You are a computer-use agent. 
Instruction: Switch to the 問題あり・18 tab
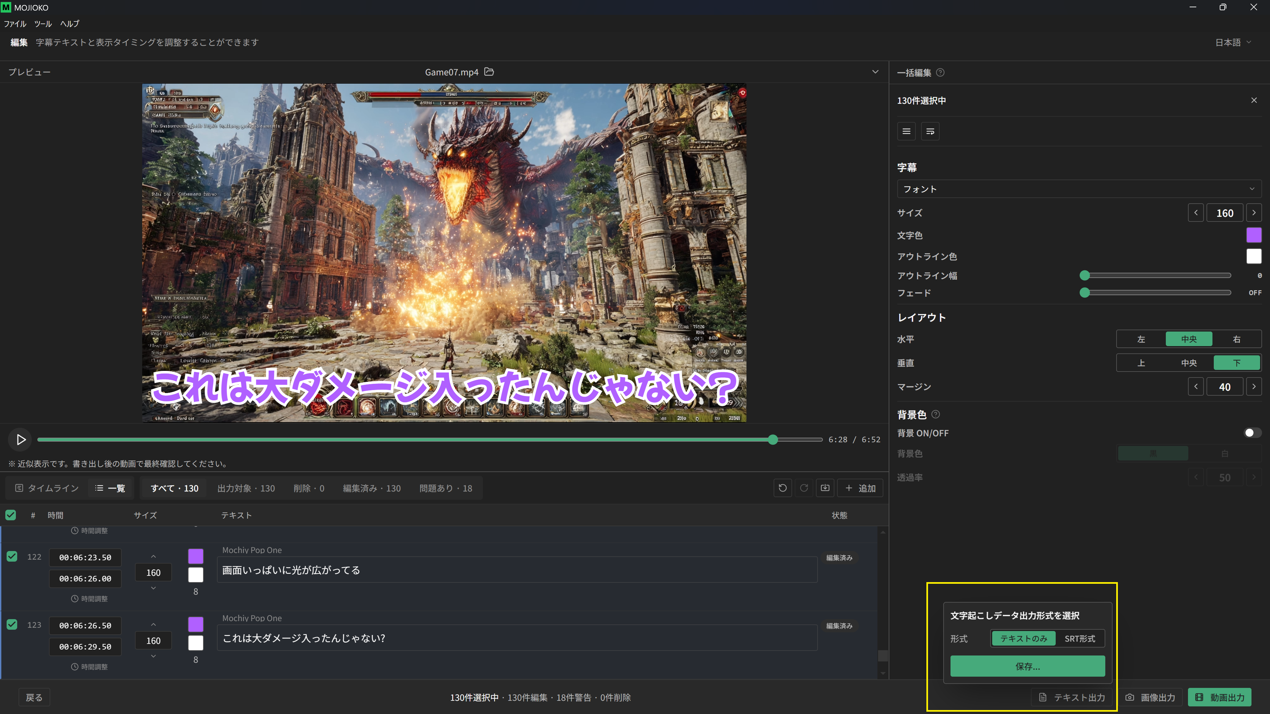[x=446, y=488]
